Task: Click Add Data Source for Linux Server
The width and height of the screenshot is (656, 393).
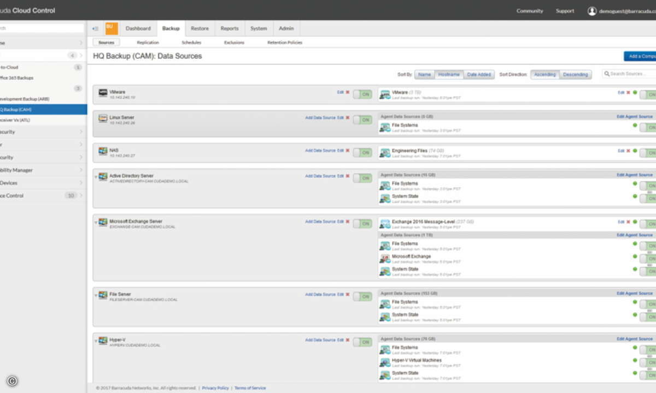Action: [320, 118]
